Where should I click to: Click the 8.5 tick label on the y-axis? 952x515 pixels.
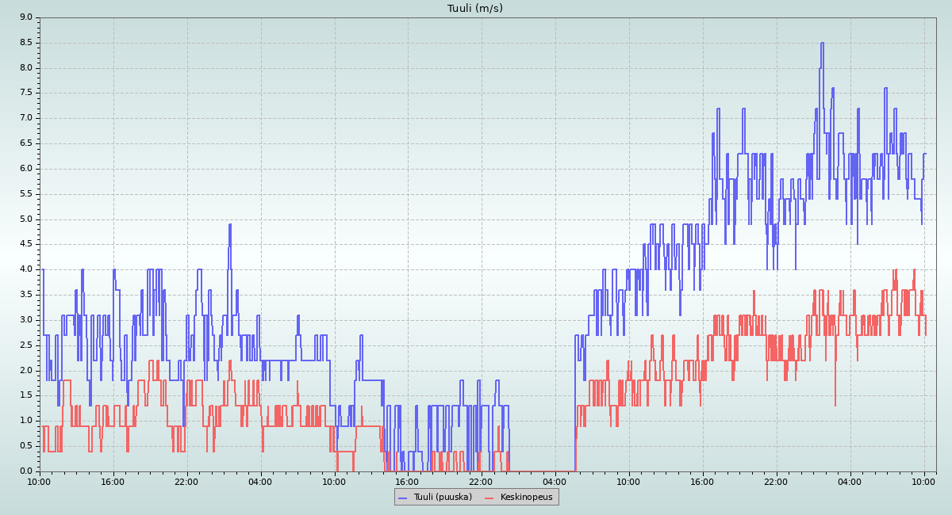click(x=25, y=43)
